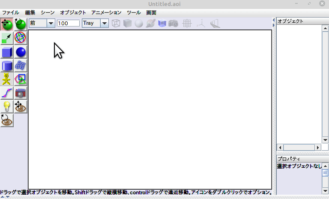Activate the Rotate Viewpoint eye tool
This screenshot has width=329, height=199.
pyautogui.click(x=7, y=120)
